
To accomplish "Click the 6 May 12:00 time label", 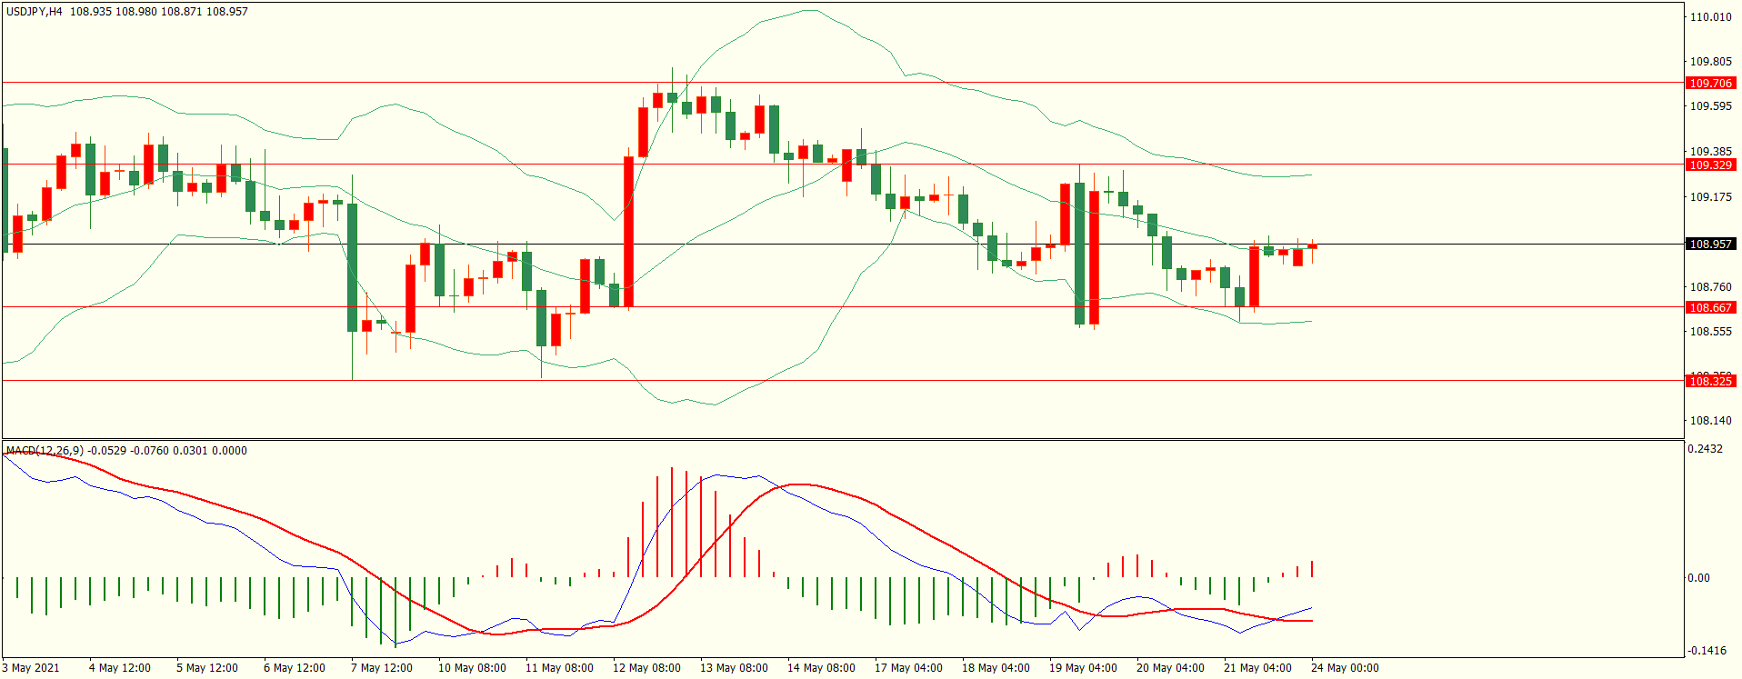I will click(x=295, y=668).
